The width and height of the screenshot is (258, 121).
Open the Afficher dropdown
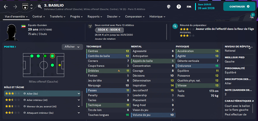click(72, 47)
